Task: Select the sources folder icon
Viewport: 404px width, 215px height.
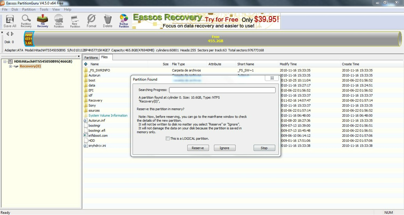Action: [86, 110]
